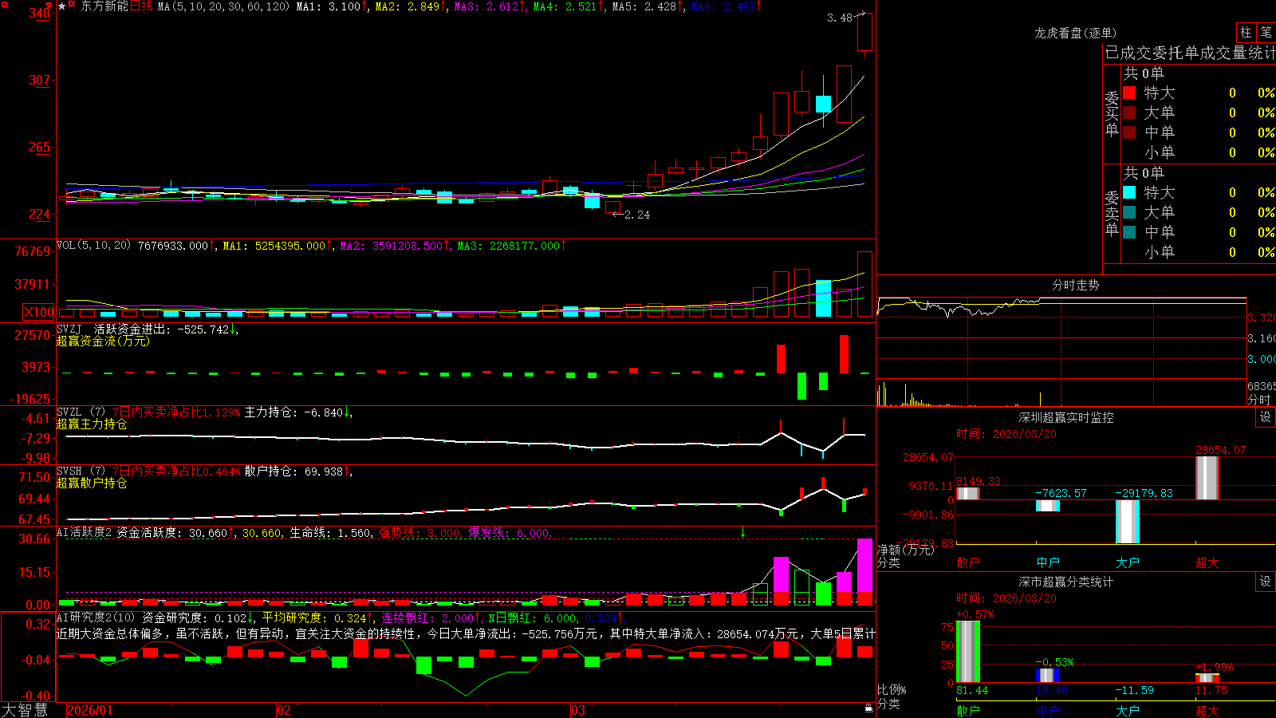Click the 已成交委托单成交量统计 header
The image size is (1276, 718).
tap(1190, 53)
